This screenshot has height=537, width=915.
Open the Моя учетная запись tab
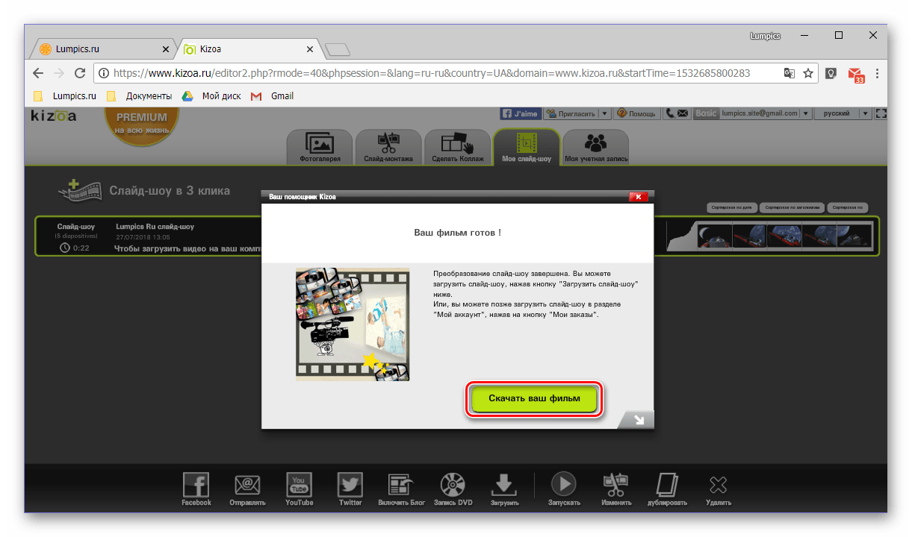(596, 147)
